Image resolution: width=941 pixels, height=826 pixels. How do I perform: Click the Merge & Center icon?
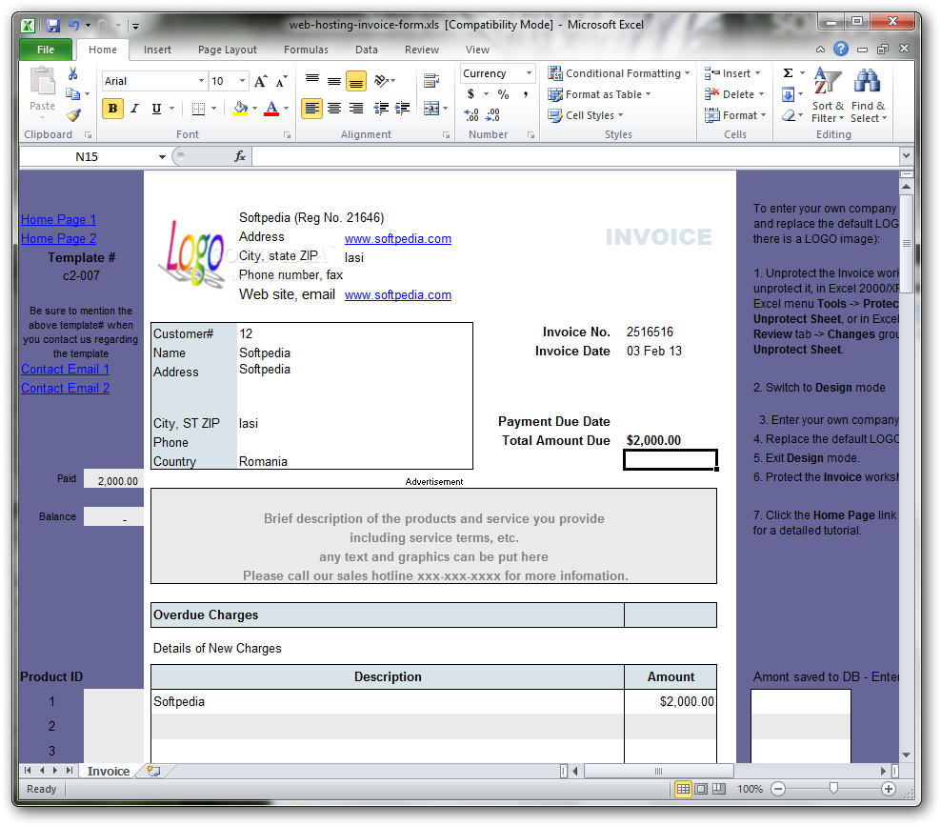[431, 109]
